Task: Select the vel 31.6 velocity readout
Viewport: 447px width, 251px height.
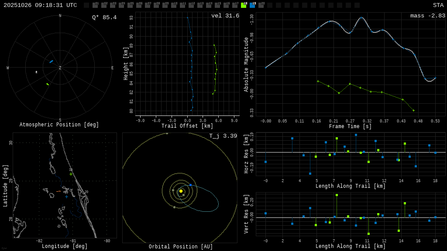Action: 225,16
